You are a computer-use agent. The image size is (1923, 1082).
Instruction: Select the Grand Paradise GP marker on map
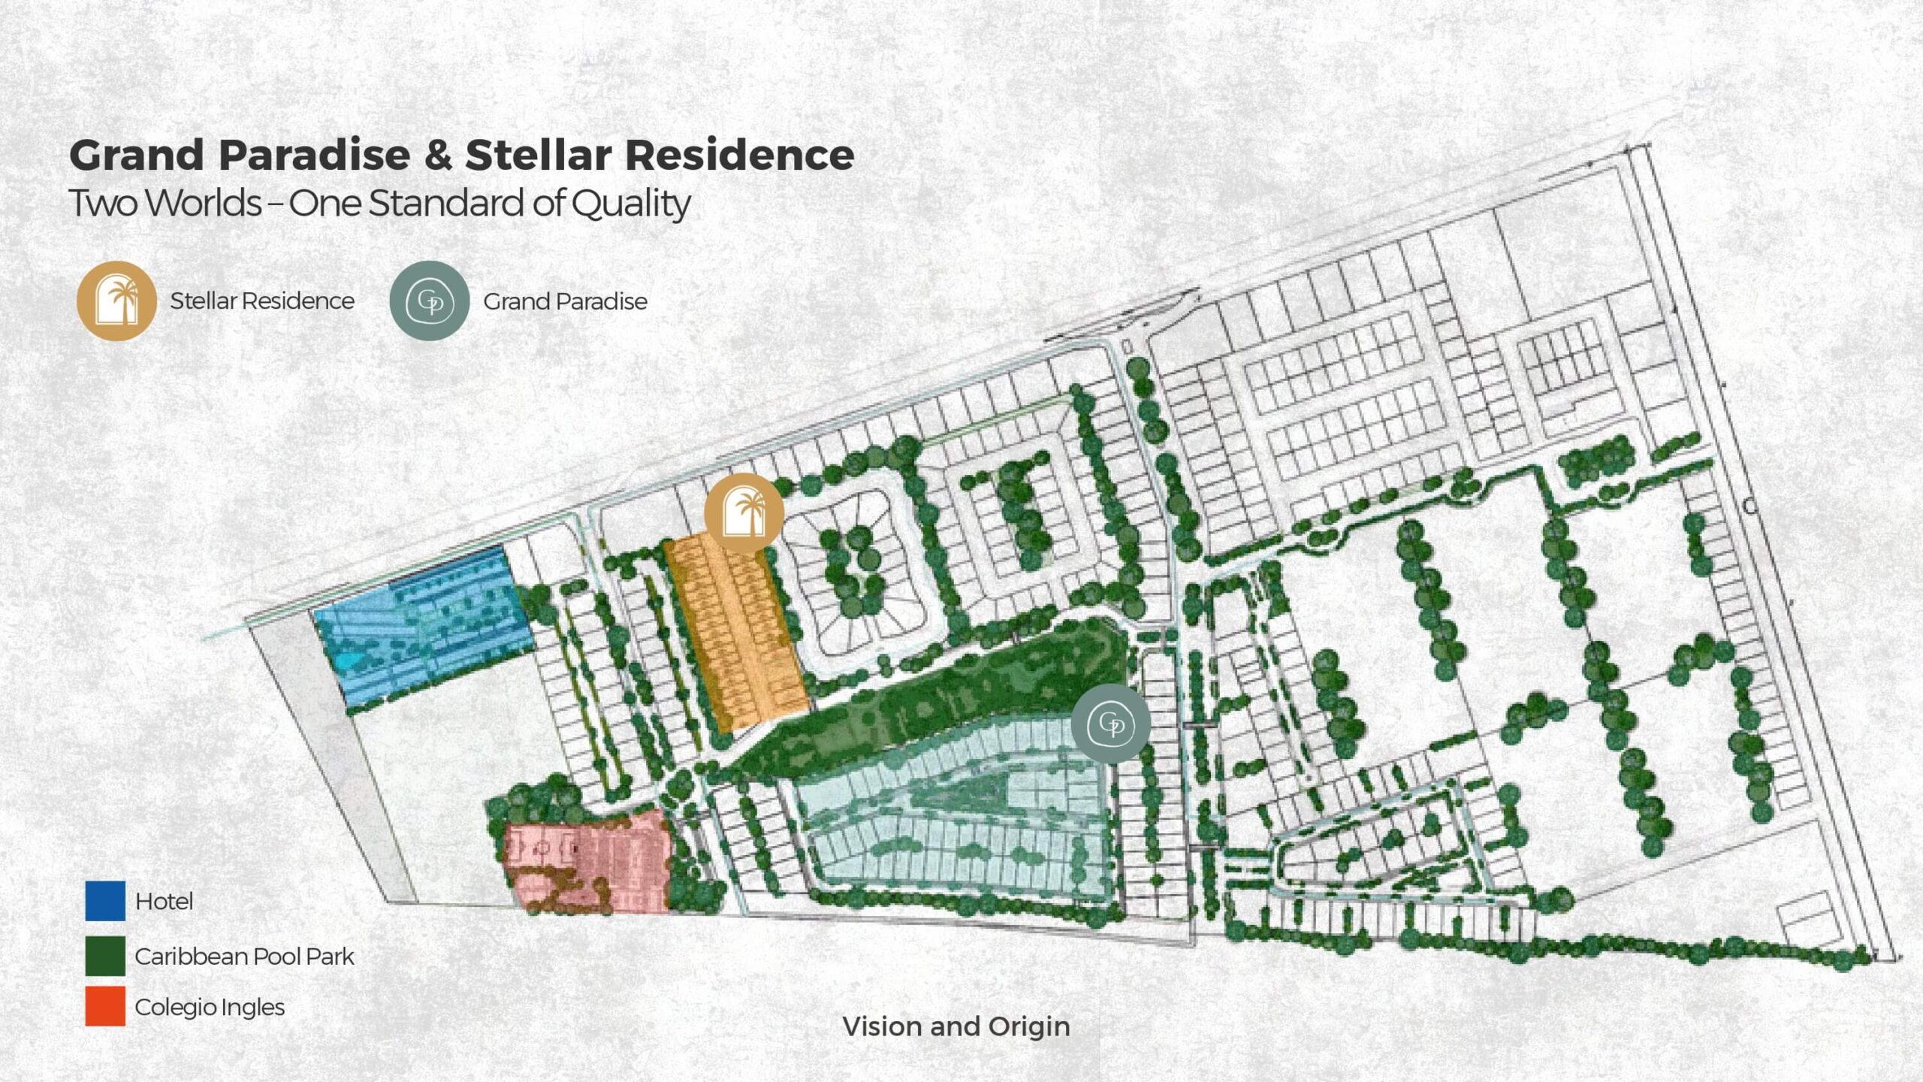1111,724
